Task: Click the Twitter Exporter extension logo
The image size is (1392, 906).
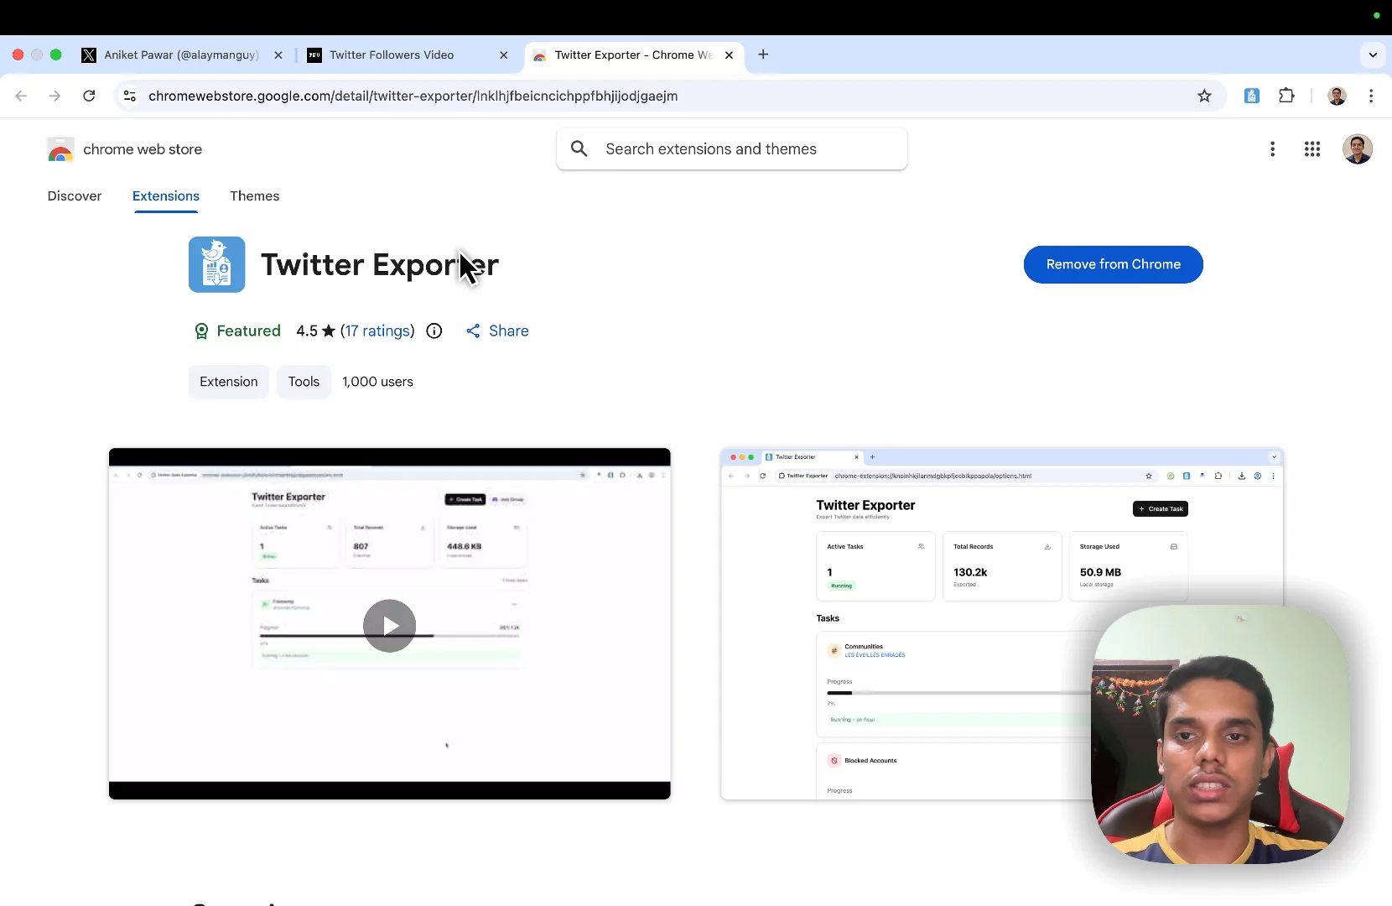Action: (x=217, y=264)
